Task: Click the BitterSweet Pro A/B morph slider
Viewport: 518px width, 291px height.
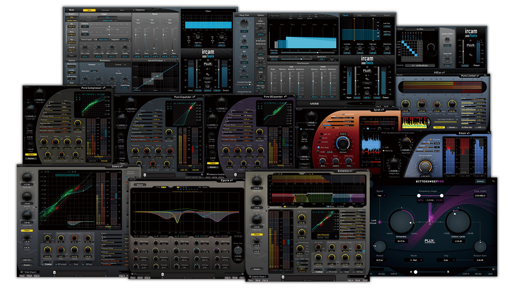Action: coord(429,272)
